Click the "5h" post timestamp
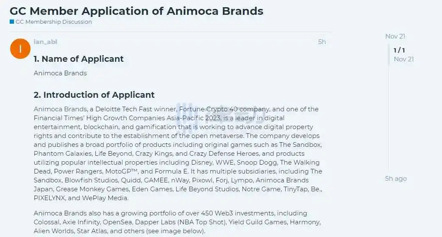The height and width of the screenshot is (237, 442). (322, 41)
